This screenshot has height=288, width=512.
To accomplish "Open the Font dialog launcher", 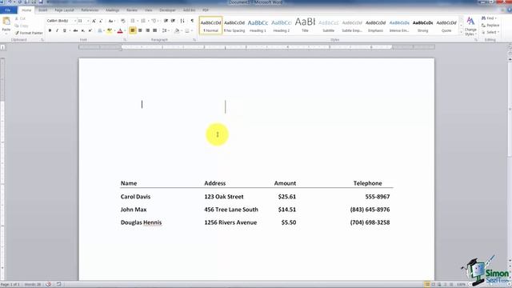I will point(125,40).
